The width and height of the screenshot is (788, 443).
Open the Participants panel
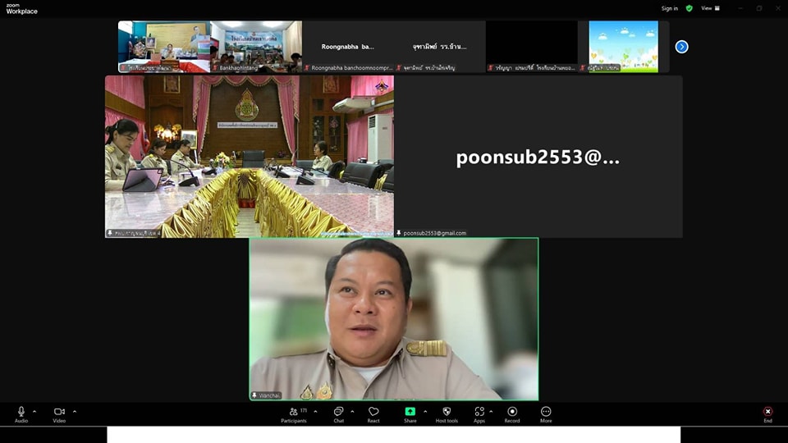click(294, 414)
